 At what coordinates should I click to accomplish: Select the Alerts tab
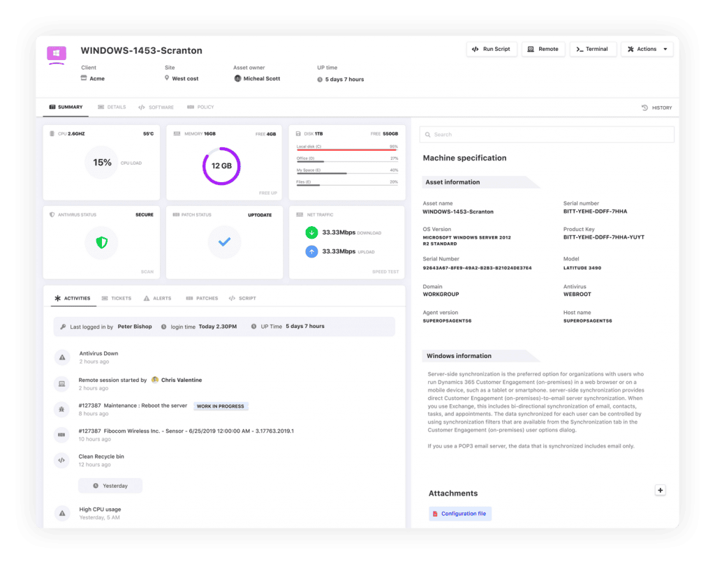click(x=157, y=298)
